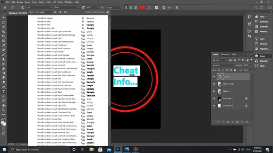Image resolution: width=273 pixels, height=153 pixels.
Task: Open the Window menu
Action: 68,2
